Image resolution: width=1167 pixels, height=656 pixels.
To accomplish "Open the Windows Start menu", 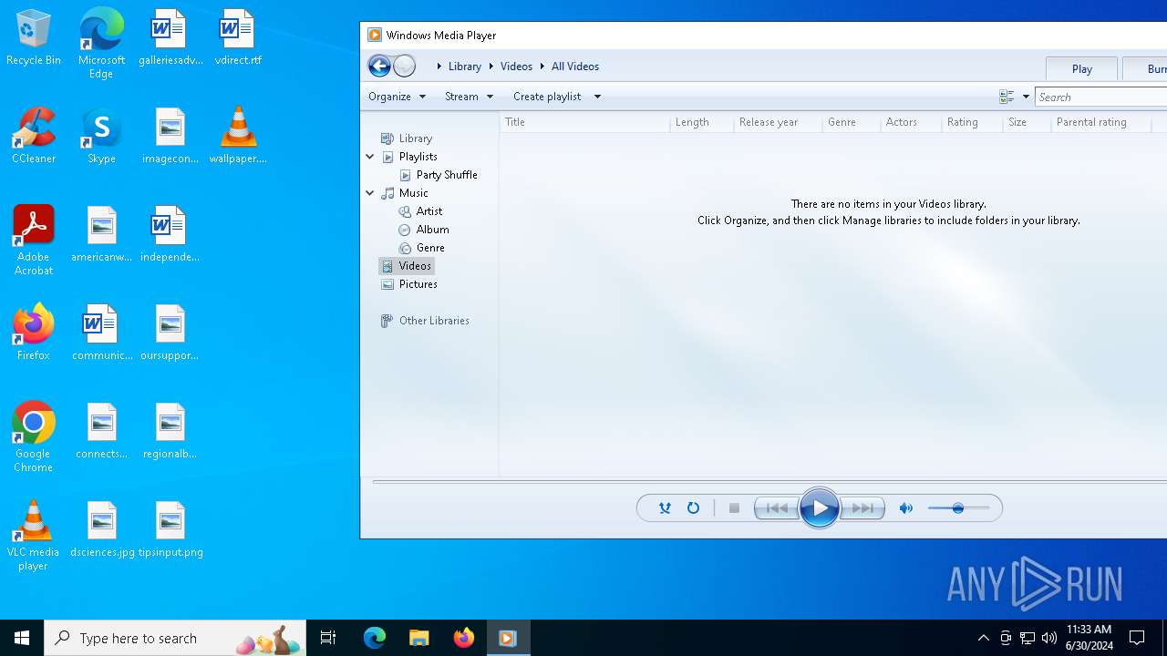I will (x=22, y=638).
